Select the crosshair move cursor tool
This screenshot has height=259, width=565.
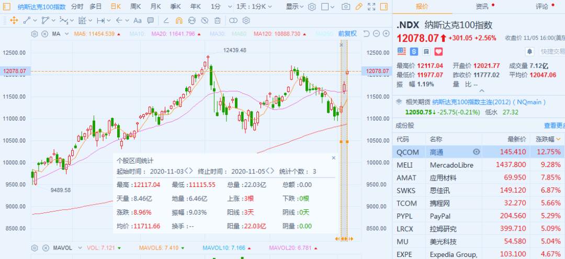pyautogui.click(x=14, y=20)
